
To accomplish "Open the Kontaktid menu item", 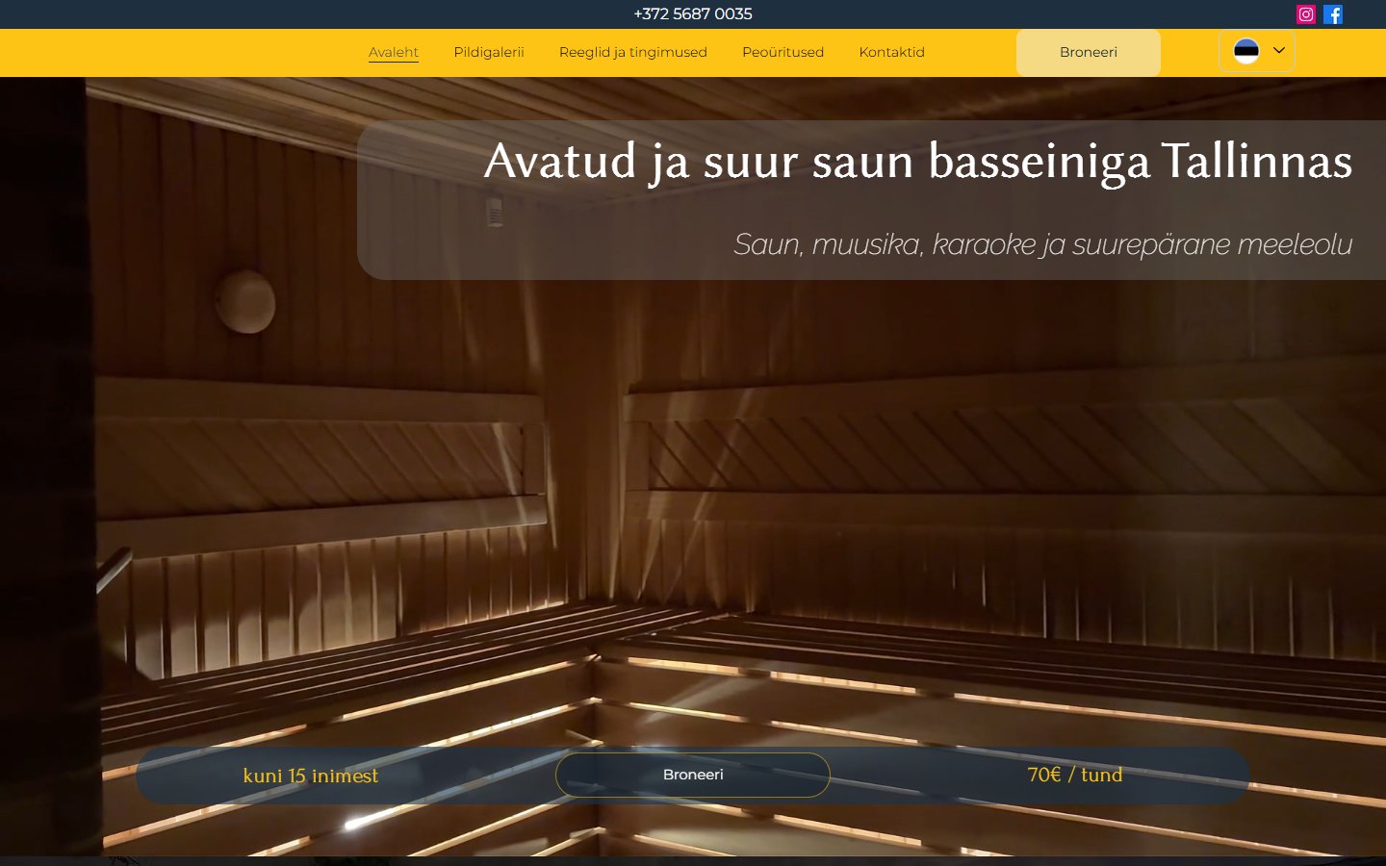I will point(892,52).
